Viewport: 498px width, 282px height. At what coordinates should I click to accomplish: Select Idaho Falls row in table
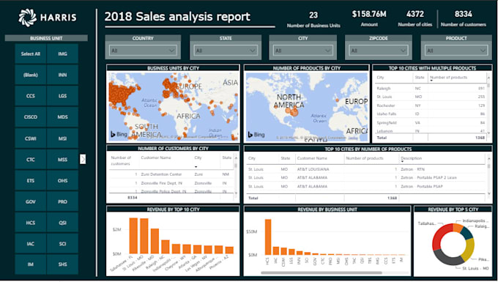click(x=431, y=114)
